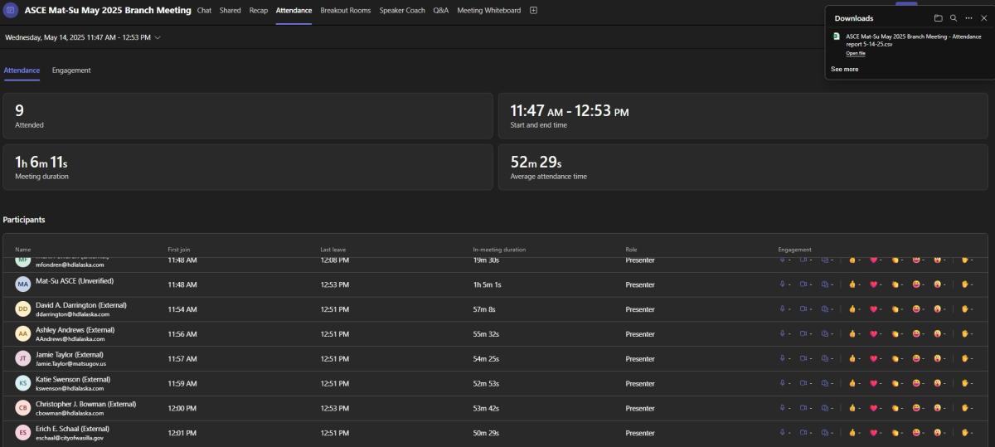
Task: Click Ashley Andrews duration 55m 32s
Action: click(x=486, y=334)
